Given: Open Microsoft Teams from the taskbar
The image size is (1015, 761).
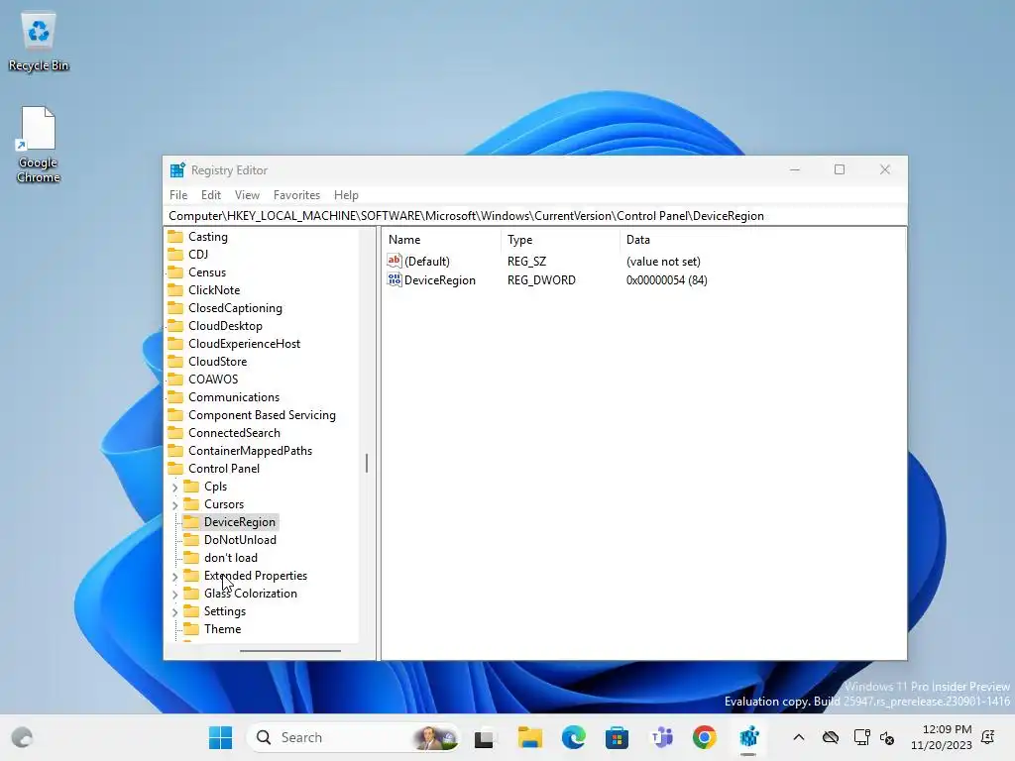Looking at the screenshot, I should click(x=661, y=737).
